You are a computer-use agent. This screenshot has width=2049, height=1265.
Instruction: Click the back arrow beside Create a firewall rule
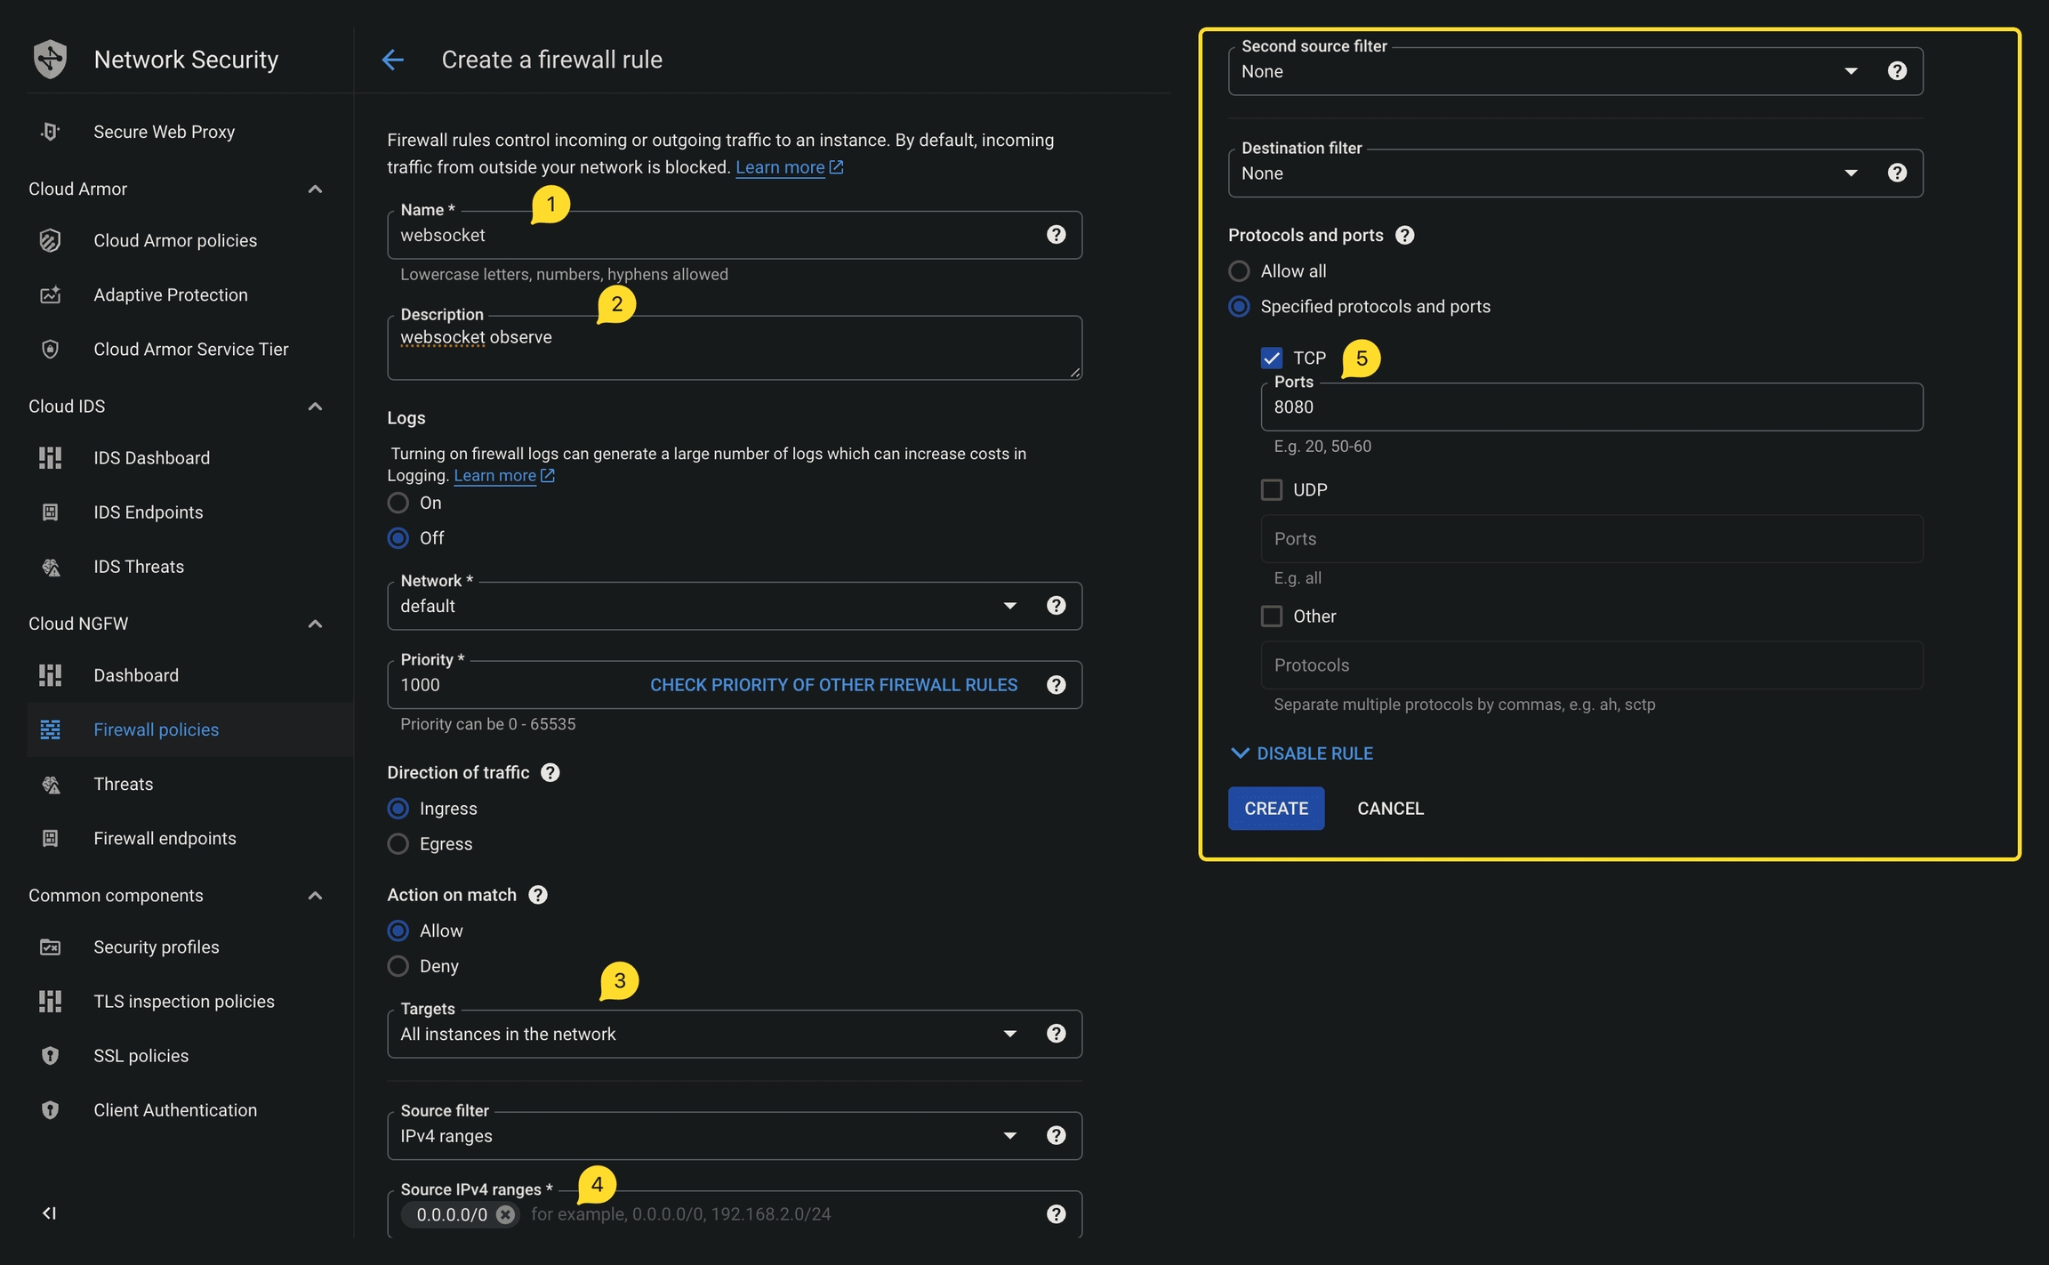[392, 60]
